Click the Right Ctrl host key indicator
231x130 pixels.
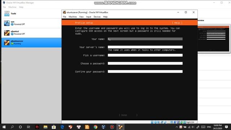[190, 122]
